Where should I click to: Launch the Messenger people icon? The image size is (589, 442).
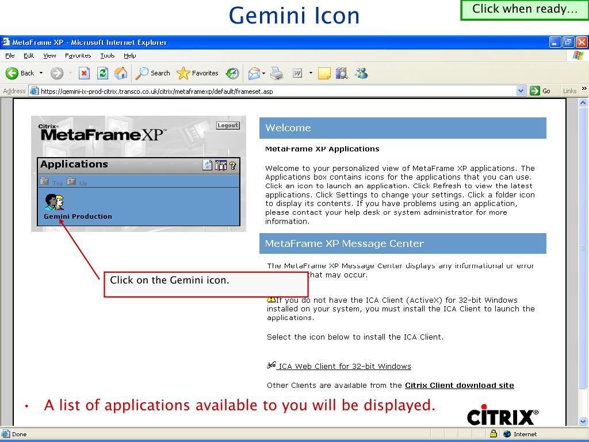[x=361, y=73]
